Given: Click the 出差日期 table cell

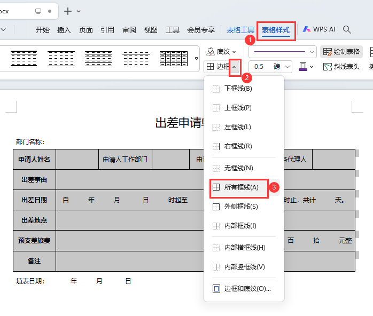Looking at the screenshot, I should (x=34, y=200).
